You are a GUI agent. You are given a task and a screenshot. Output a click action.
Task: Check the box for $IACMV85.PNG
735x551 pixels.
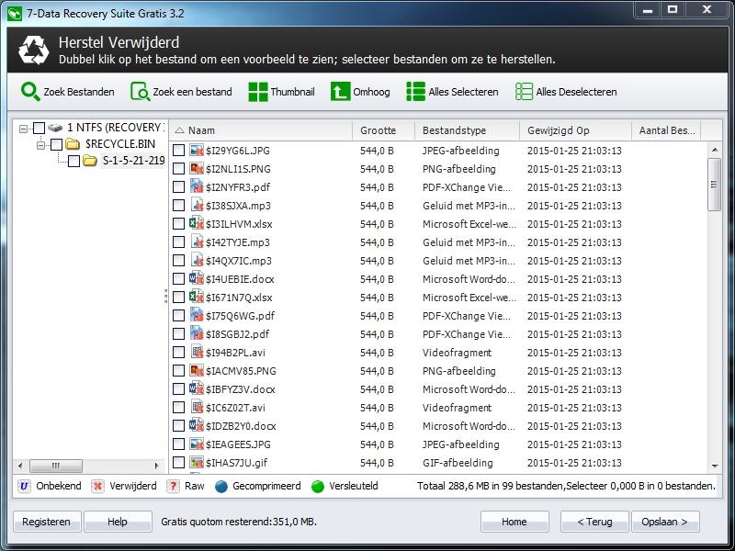pos(178,371)
